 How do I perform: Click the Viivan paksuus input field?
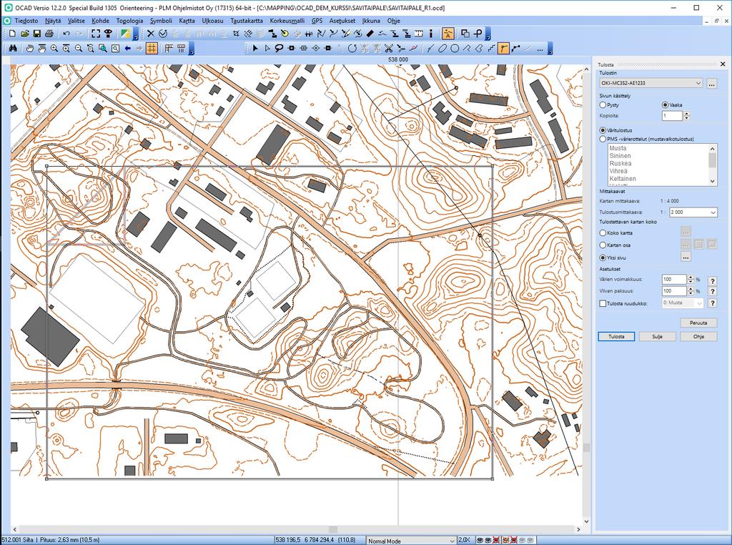pos(674,291)
